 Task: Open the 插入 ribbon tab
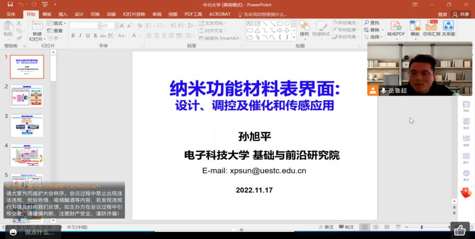click(x=63, y=14)
